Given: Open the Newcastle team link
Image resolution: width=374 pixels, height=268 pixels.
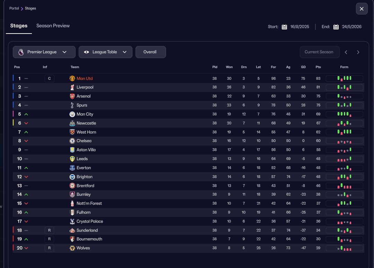Looking at the screenshot, I should pos(86,123).
